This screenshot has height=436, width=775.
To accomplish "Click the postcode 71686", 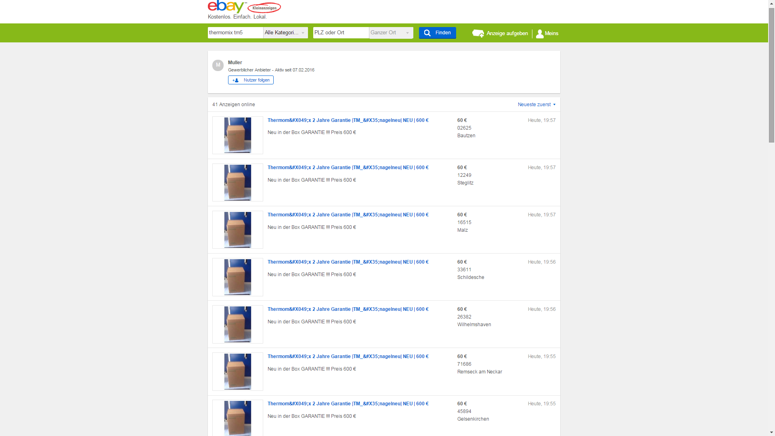I will tap(464, 364).
